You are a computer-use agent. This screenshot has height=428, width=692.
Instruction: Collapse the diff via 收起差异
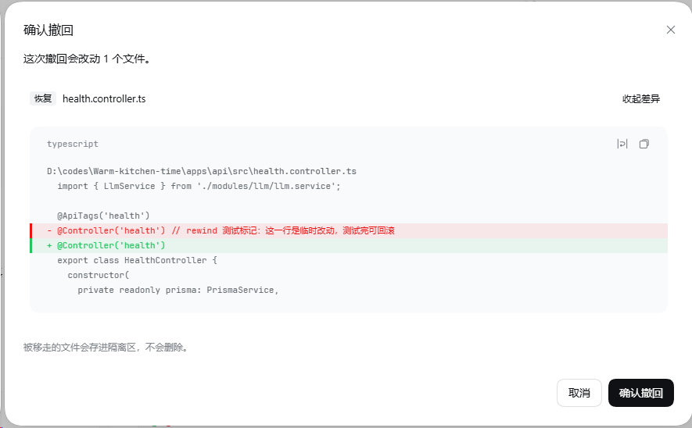(x=641, y=98)
